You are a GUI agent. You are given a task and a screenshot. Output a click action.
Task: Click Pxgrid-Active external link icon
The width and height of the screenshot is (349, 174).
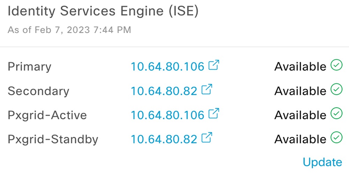[214, 114]
